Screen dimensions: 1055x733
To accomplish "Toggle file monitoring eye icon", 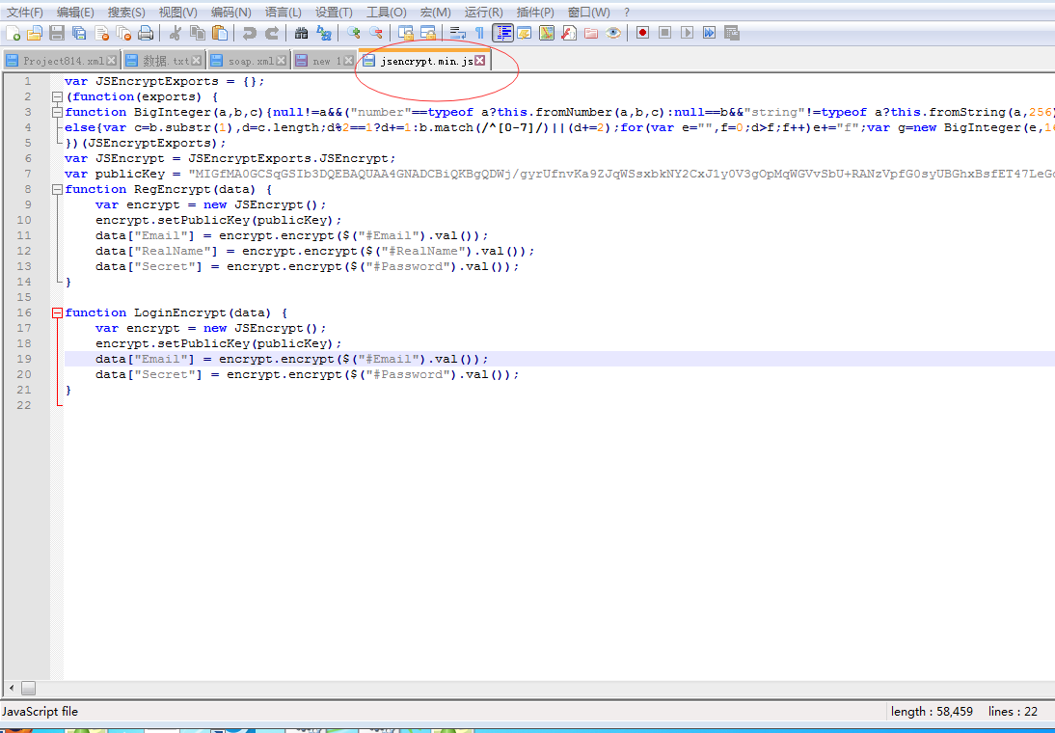I will coord(613,32).
